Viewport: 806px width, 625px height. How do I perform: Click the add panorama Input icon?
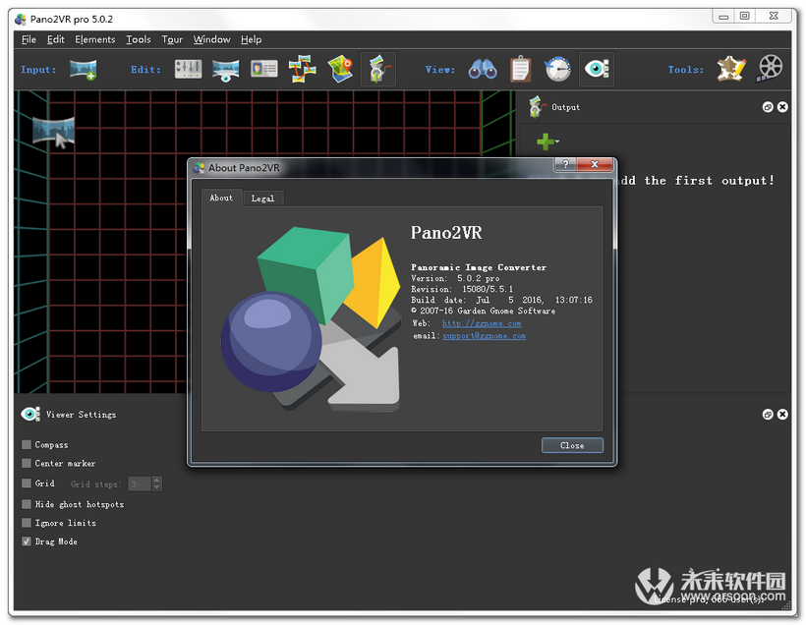point(83,69)
